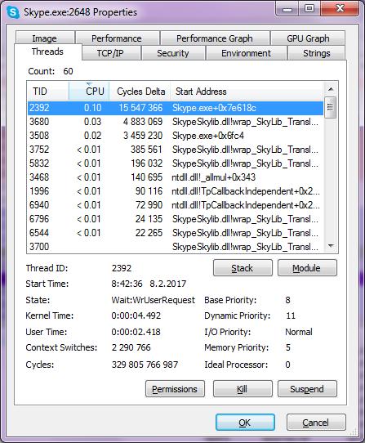
Task: Click the Skype icon in title bar
Action: coord(13,13)
